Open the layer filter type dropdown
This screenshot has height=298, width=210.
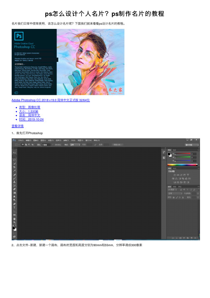pyautogui.click(x=172, y=190)
